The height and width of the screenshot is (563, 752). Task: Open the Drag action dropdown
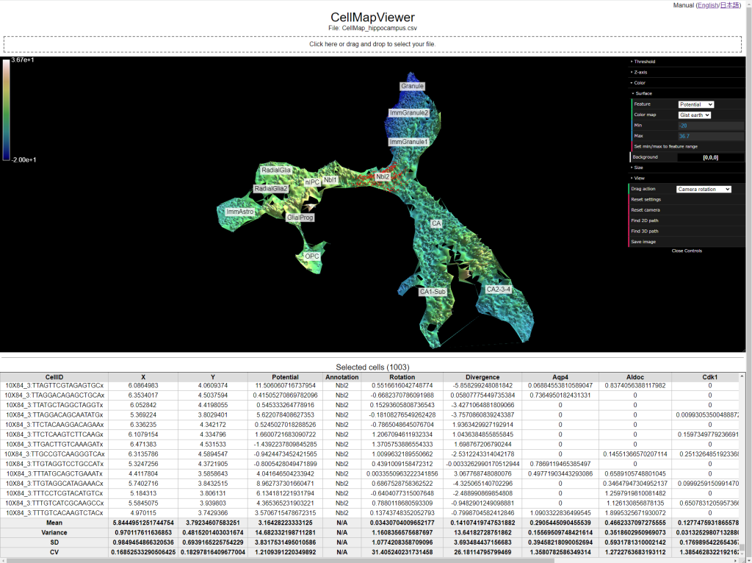click(704, 189)
